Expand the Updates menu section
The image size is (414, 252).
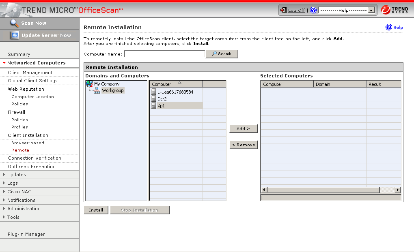coord(4,175)
